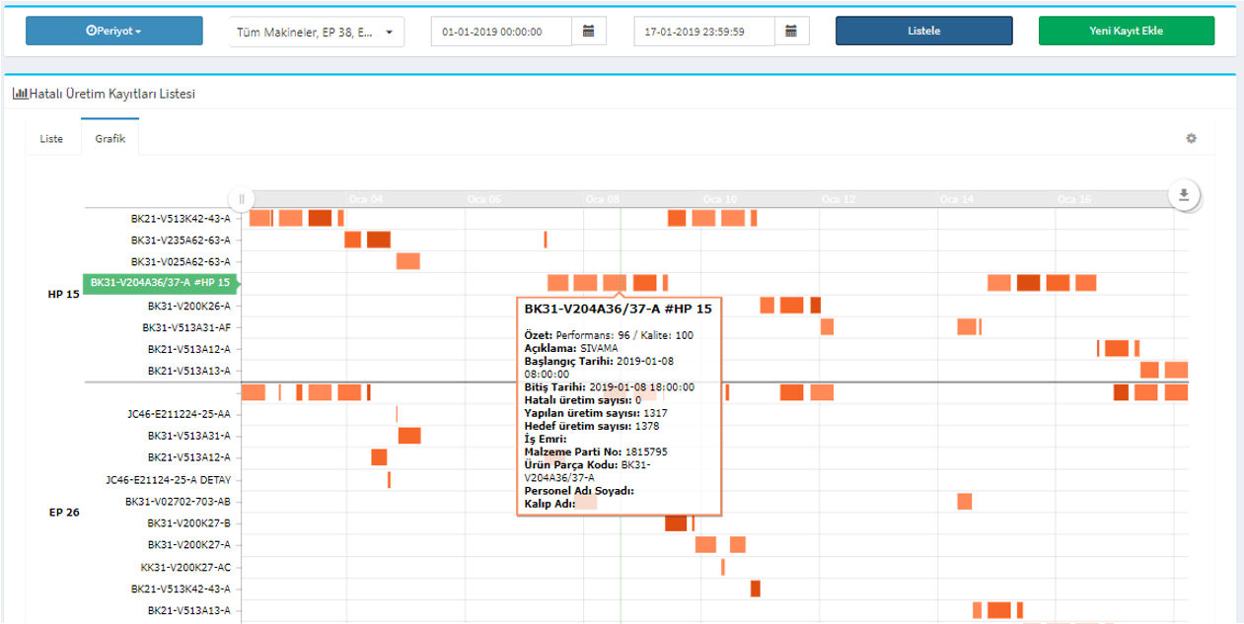The height and width of the screenshot is (624, 1244).
Task: Select row label BK31-V513A31-A
Action: pos(188,435)
